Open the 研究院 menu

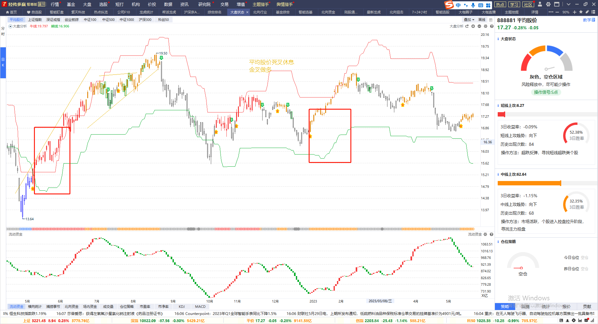(x=204, y=4)
